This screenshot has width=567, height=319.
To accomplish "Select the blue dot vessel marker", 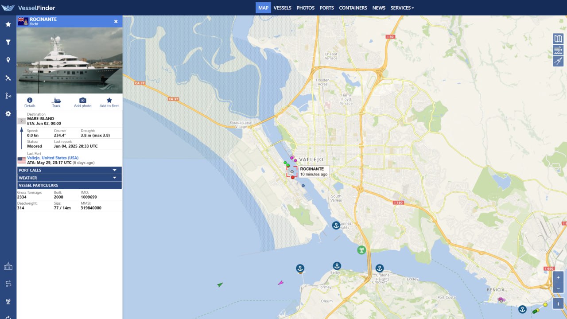I will (x=303, y=186).
